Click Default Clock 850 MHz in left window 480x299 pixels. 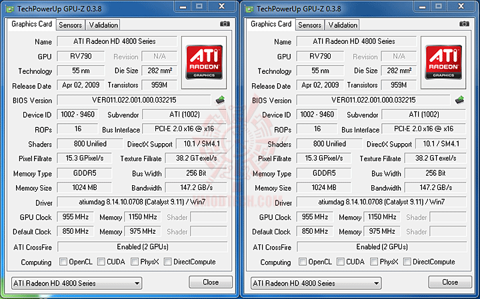click(x=75, y=231)
